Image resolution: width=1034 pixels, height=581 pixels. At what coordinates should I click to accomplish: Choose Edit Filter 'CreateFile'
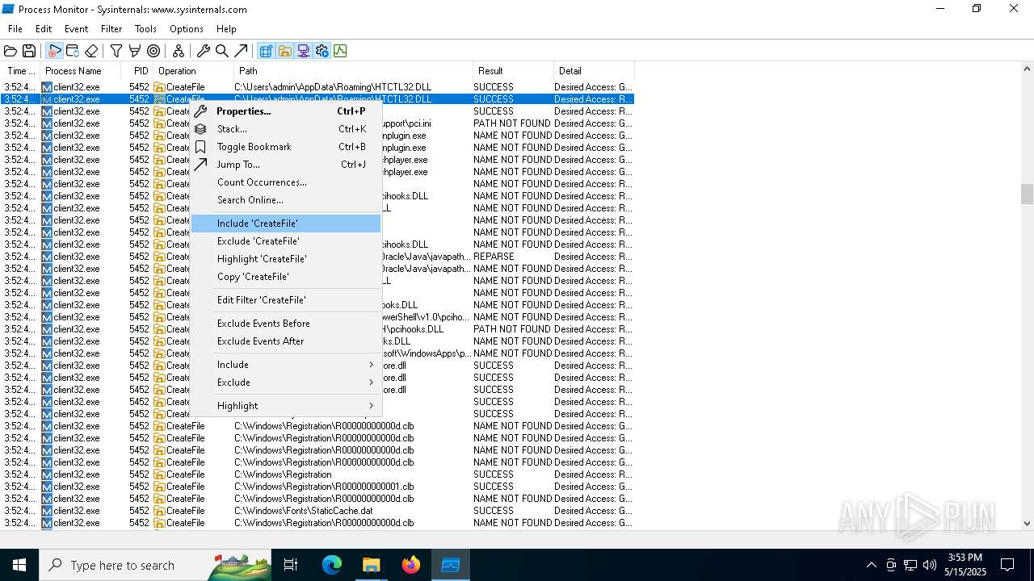pyautogui.click(x=286, y=300)
